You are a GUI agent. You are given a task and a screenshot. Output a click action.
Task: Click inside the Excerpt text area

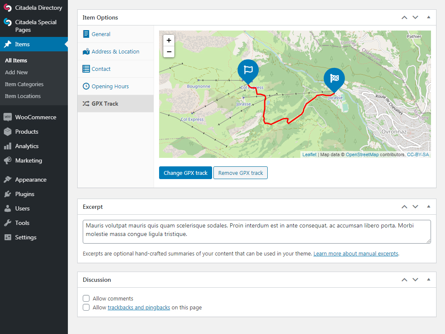(257, 231)
